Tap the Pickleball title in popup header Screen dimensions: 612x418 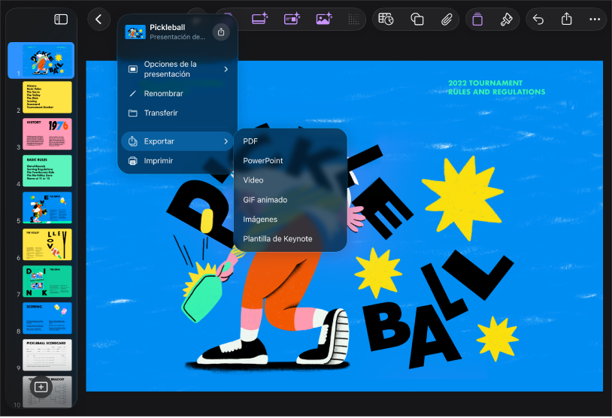(168, 27)
